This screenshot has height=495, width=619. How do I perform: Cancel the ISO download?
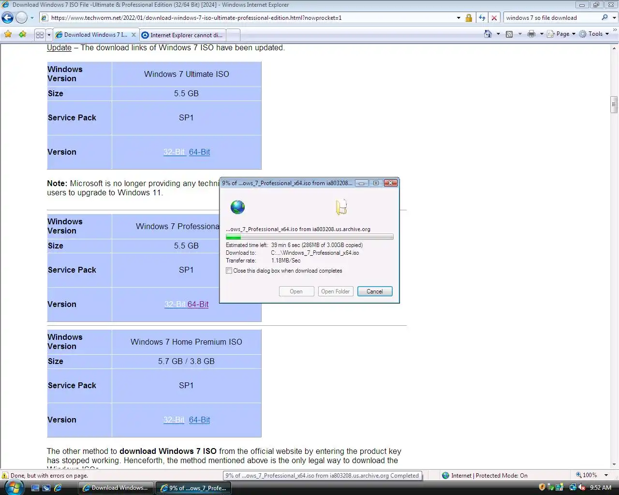pyautogui.click(x=375, y=291)
